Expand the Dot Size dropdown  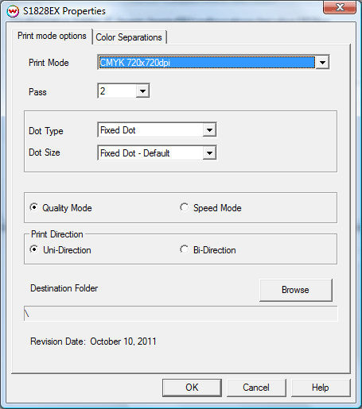pyautogui.click(x=209, y=153)
